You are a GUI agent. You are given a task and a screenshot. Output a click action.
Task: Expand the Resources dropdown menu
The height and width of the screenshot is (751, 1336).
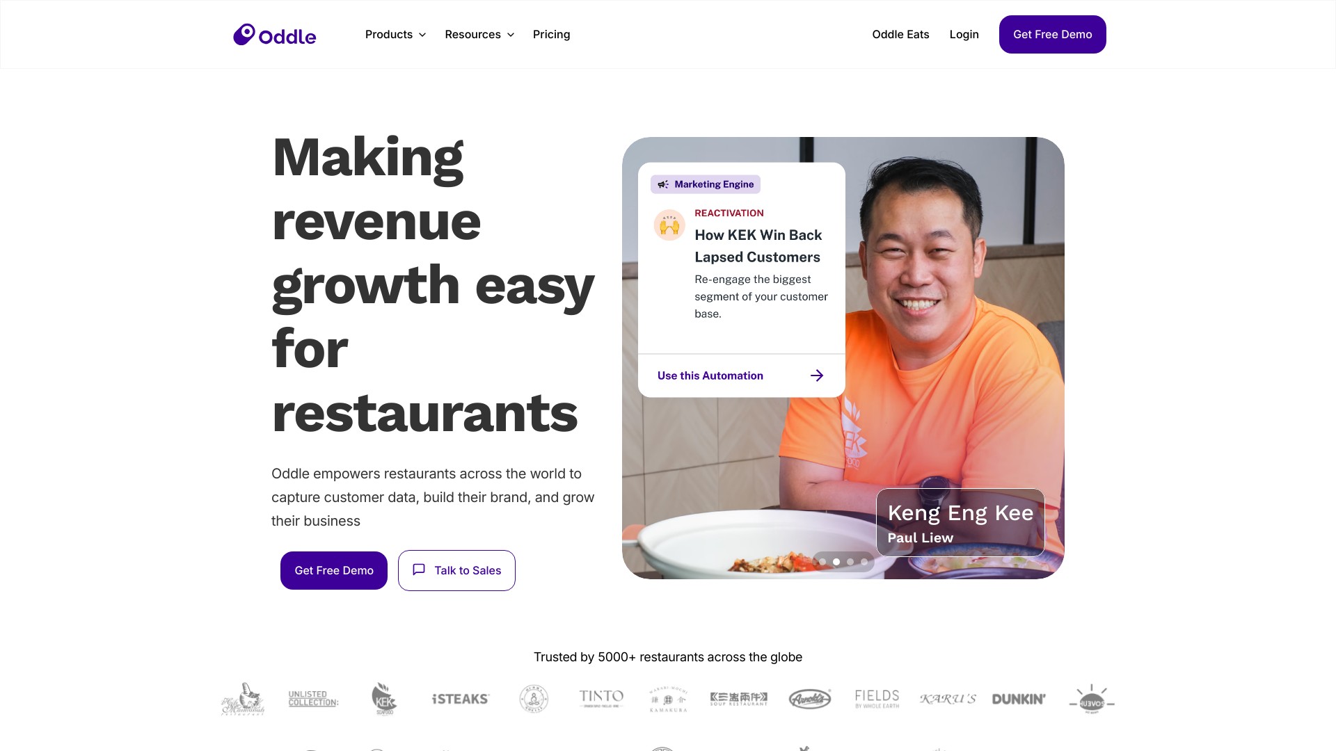(479, 34)
